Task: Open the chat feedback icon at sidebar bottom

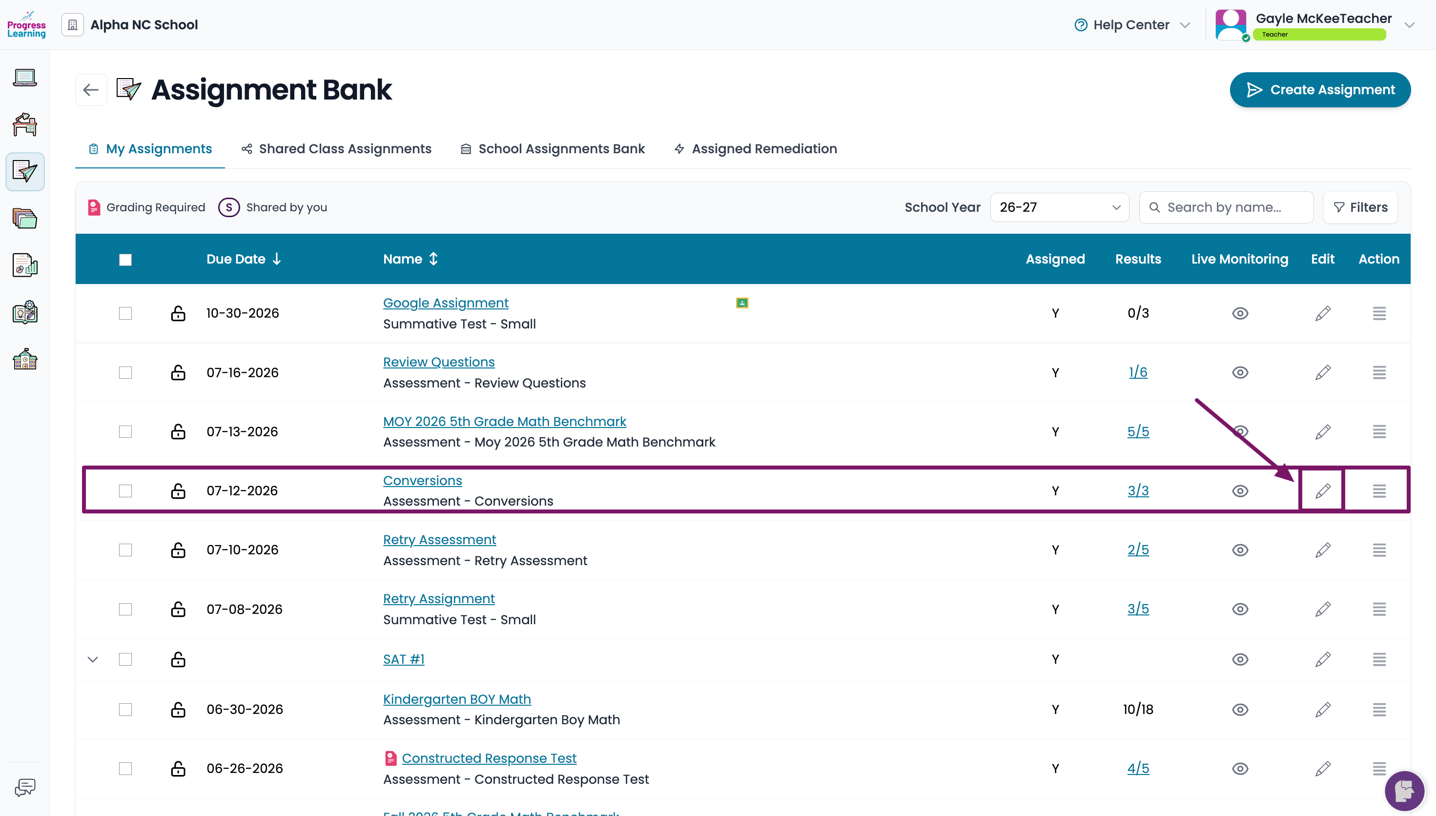Action: [x=25, y=787]
